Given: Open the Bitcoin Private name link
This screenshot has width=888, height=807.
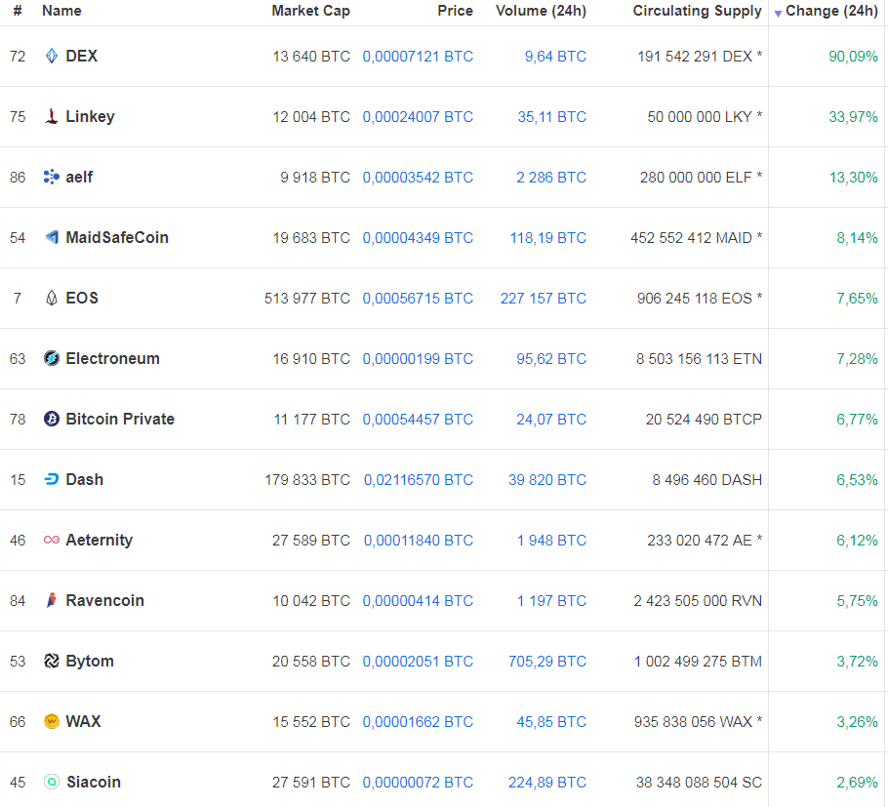Looking at the screenshot, I should [x=120, y=419].
